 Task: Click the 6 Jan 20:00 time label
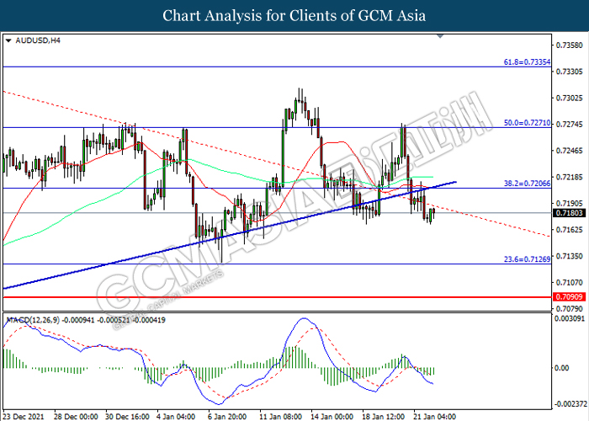(x=227, y=417)
